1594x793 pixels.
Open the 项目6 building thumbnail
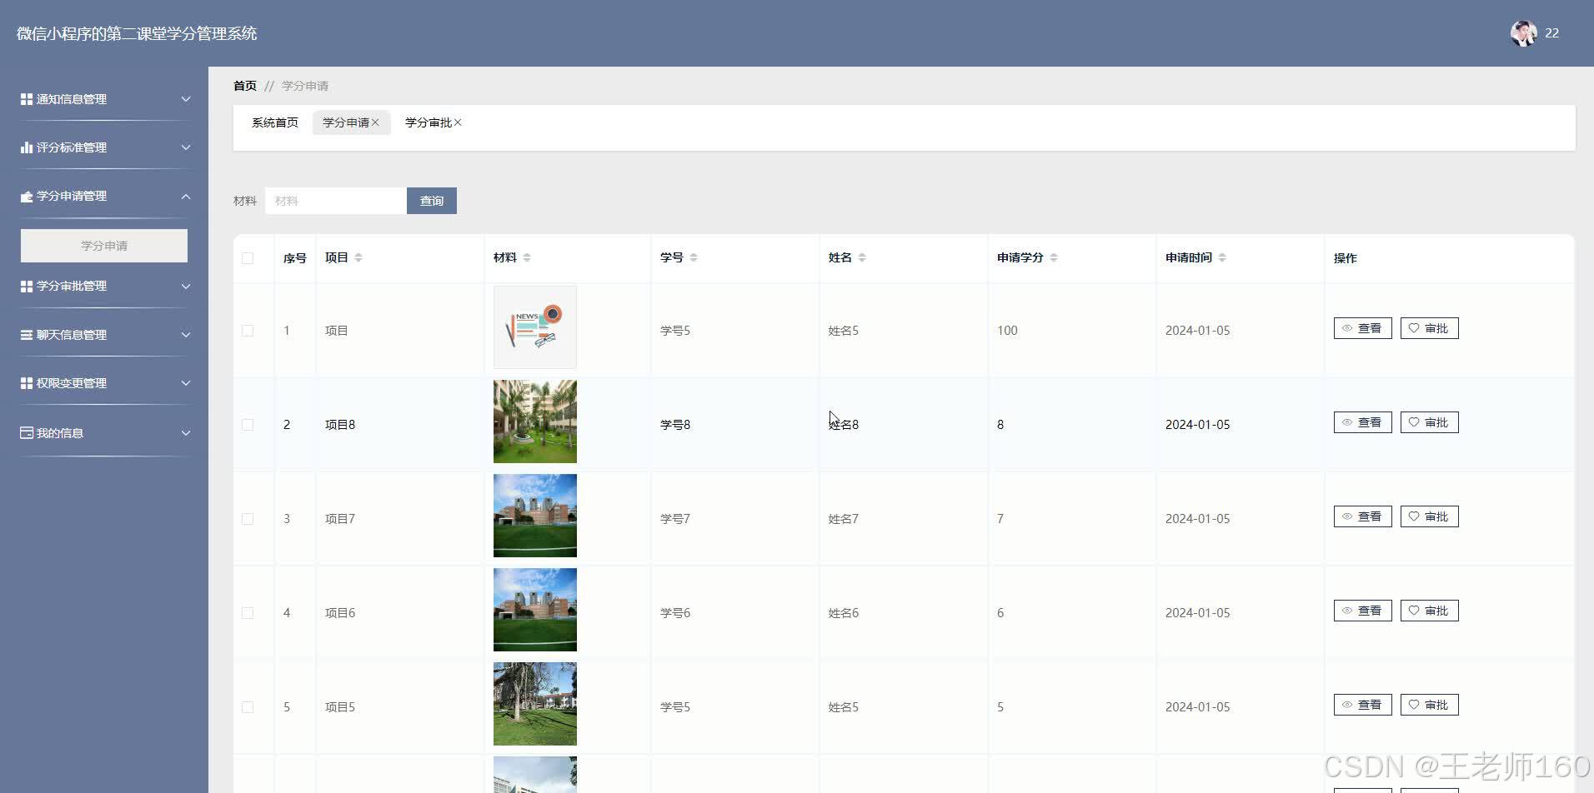tap(535, 610)
